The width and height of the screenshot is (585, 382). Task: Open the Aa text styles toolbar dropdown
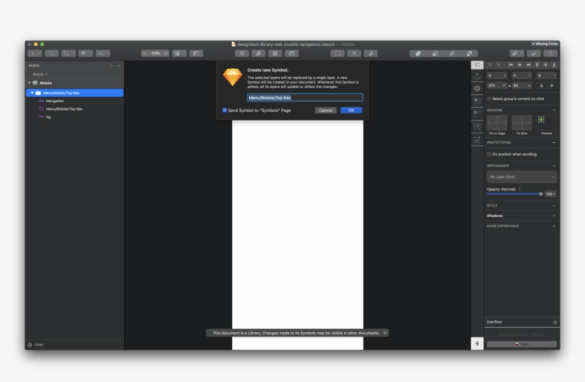click(103, 54)
